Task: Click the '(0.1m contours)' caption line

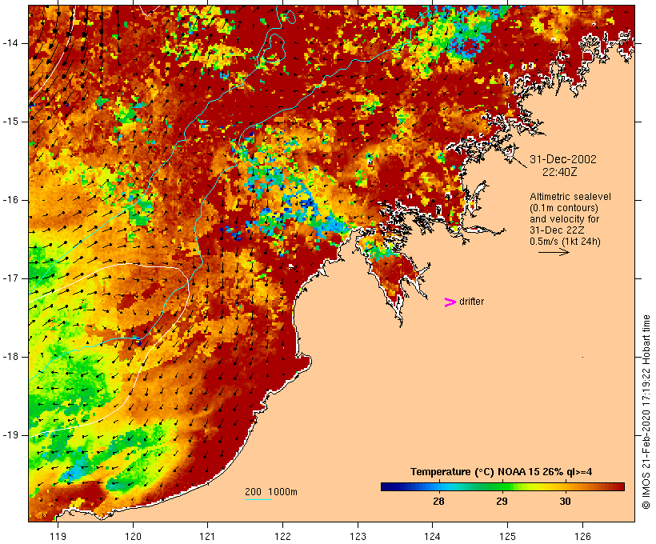Action: pyautogui.click(x=563, y=207)
